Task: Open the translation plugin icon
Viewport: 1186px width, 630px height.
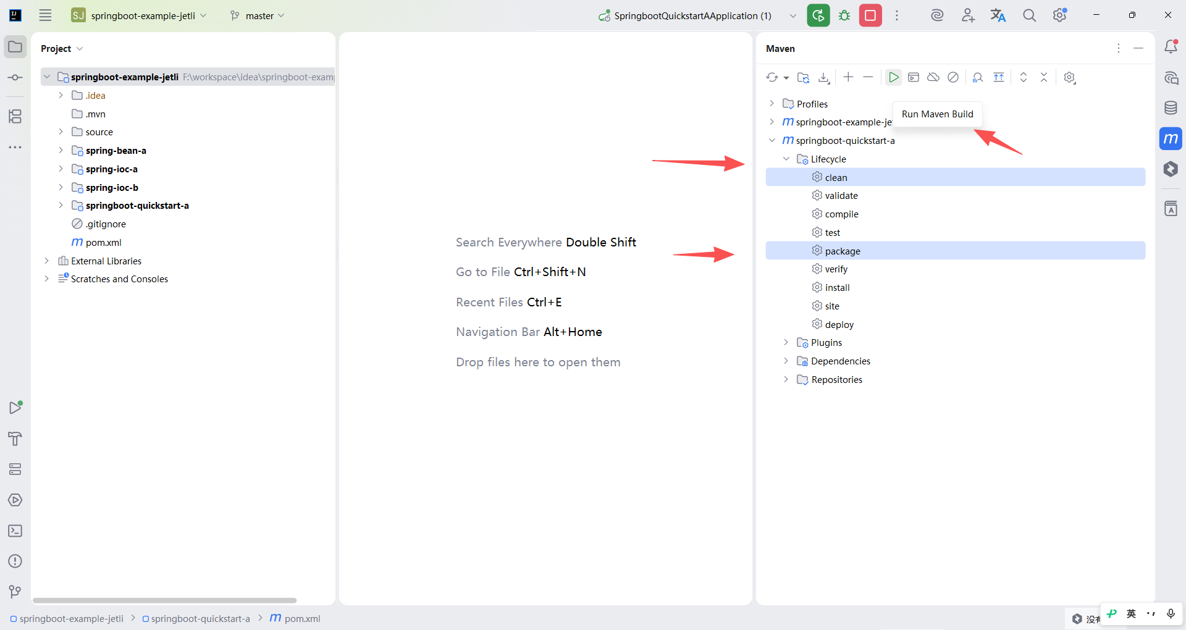Action: tap(998, 15)
